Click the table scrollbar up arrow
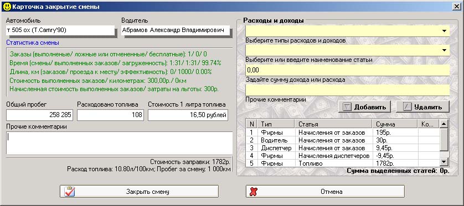 [x=444, y=124]
